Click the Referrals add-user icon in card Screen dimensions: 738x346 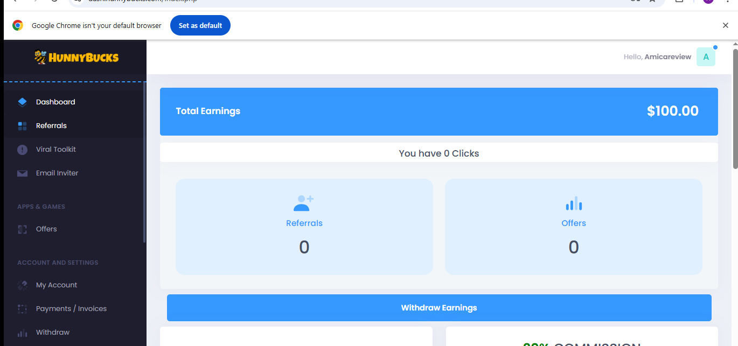tap(304, 203)
